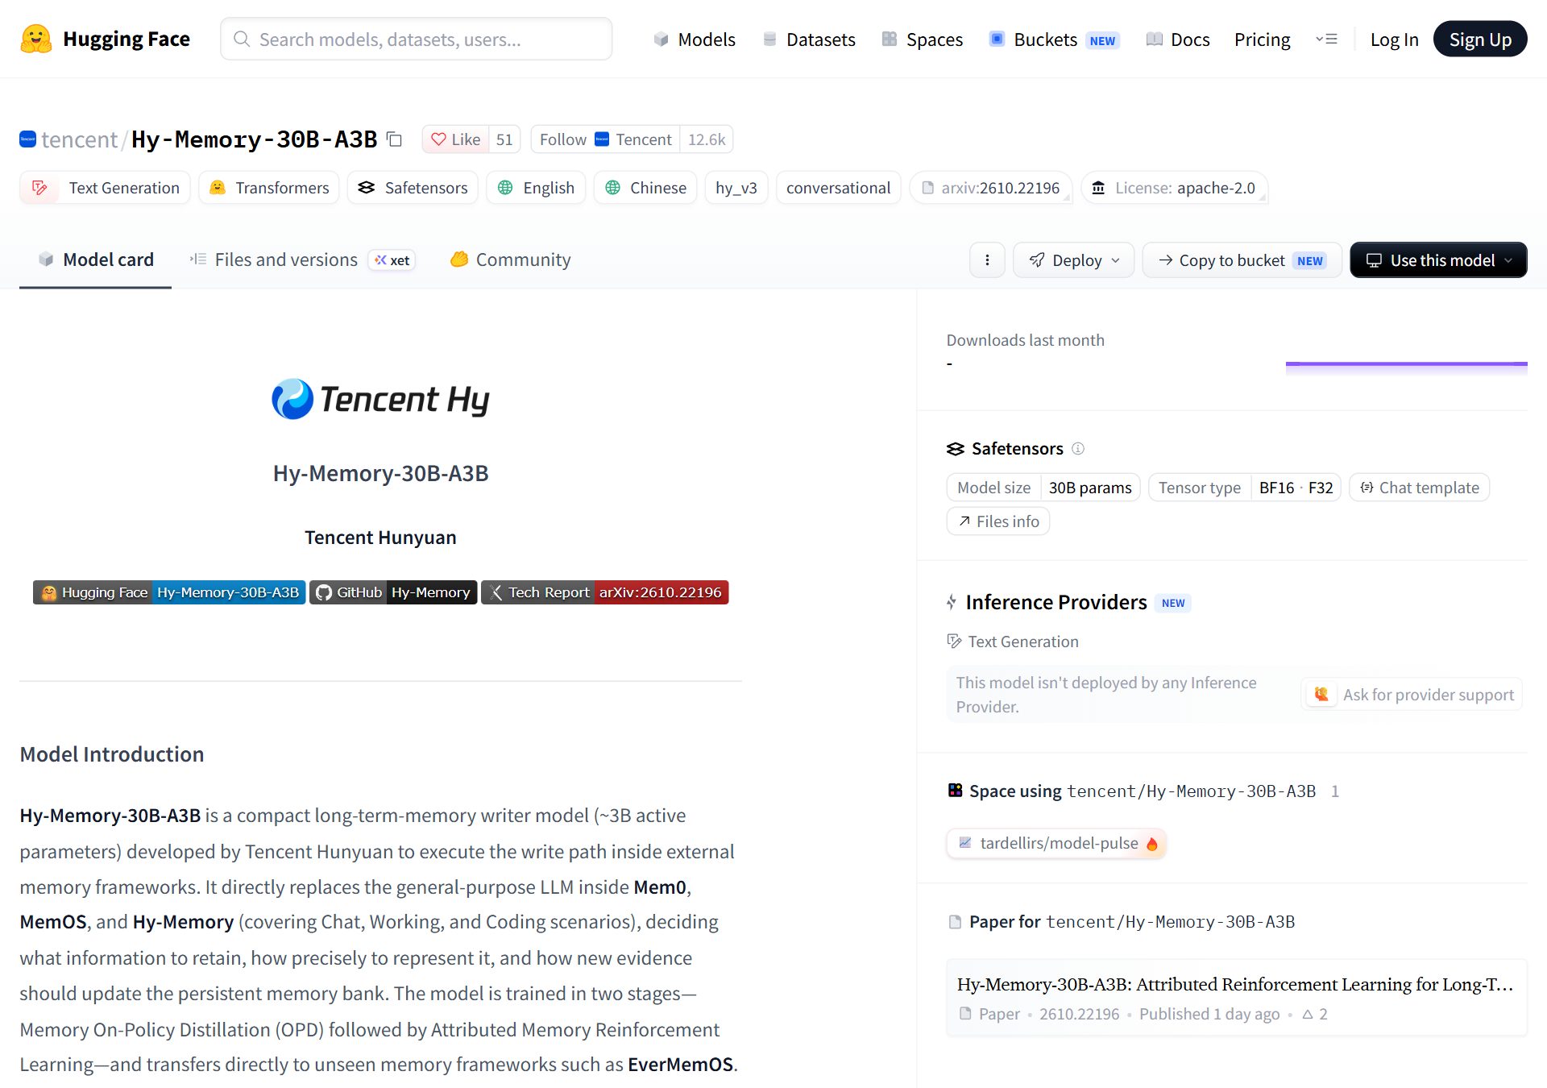Click the downloads last month chart line
The image size is (1547, 1088).
(1406, 364)
